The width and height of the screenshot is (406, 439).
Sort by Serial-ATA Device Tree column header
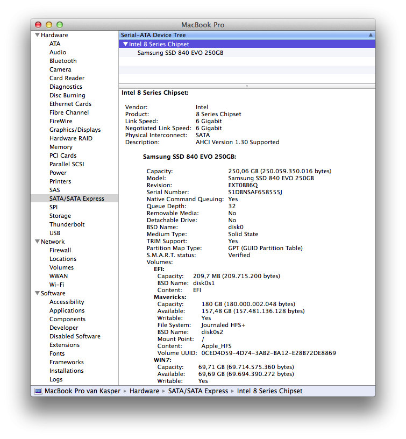(242, 35)
